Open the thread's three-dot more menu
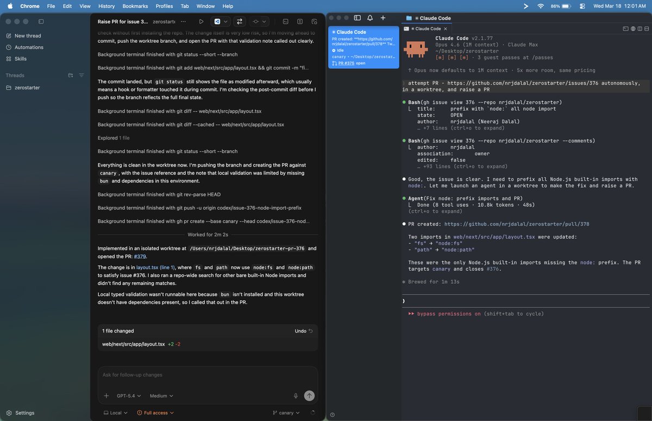Viewport: 652px width, 421px height. point(183,21)
